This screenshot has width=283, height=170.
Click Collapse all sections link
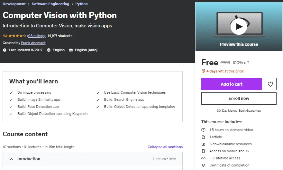[x=165, y=147]
